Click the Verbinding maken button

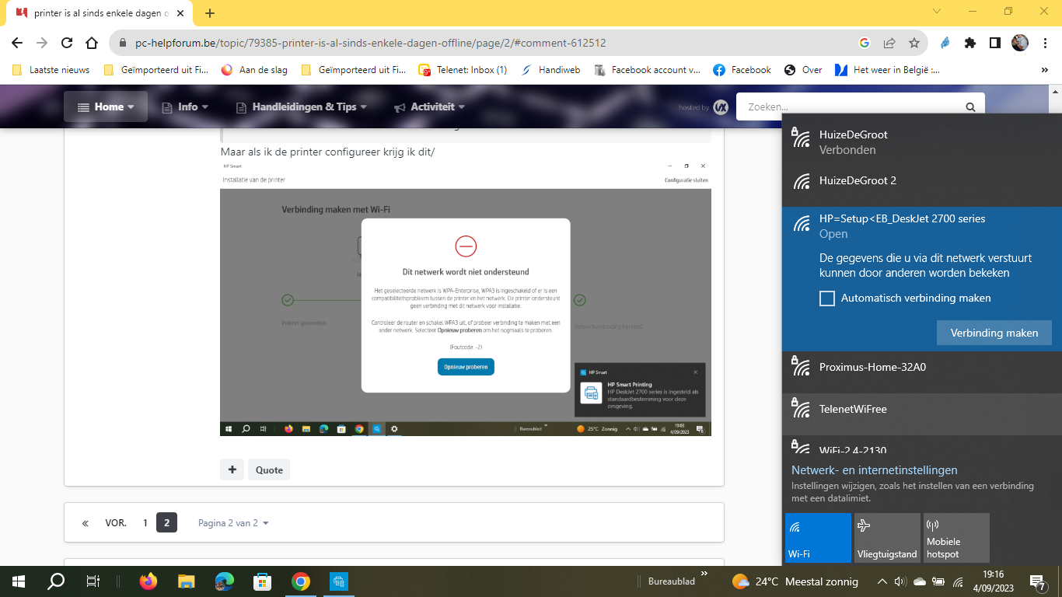click(994, 333)
